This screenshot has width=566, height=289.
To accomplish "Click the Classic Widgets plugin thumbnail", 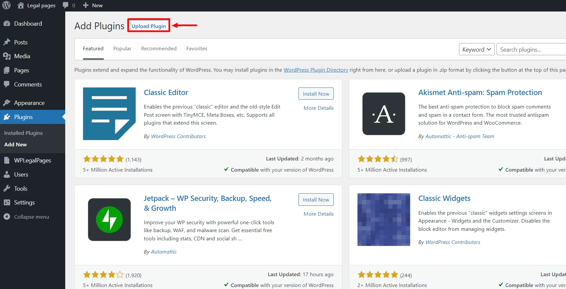I will pyautogui.click(x=383, y=220).
